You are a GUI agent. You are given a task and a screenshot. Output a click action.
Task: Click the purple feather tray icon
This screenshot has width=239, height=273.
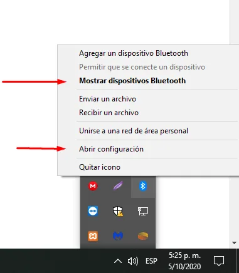click(118, 186)
